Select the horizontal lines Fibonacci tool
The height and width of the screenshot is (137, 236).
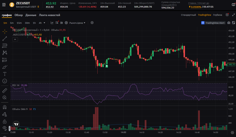[x=5, y=46]
